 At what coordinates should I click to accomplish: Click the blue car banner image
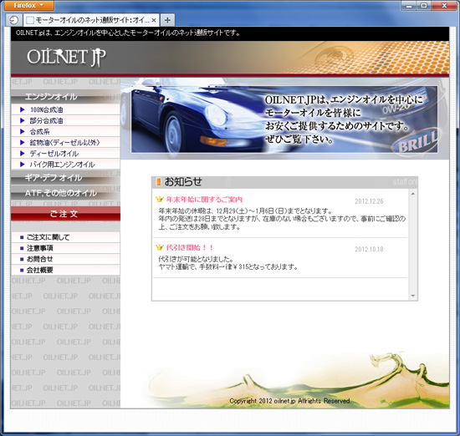coord(284,119)
